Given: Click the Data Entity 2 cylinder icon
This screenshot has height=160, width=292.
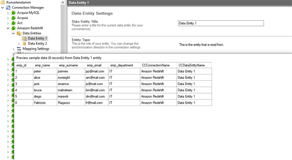Looking at the screenshot, I should [24, 43].
